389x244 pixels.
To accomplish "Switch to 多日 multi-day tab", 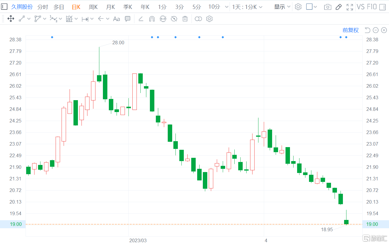I will click(x=59, y=7).
